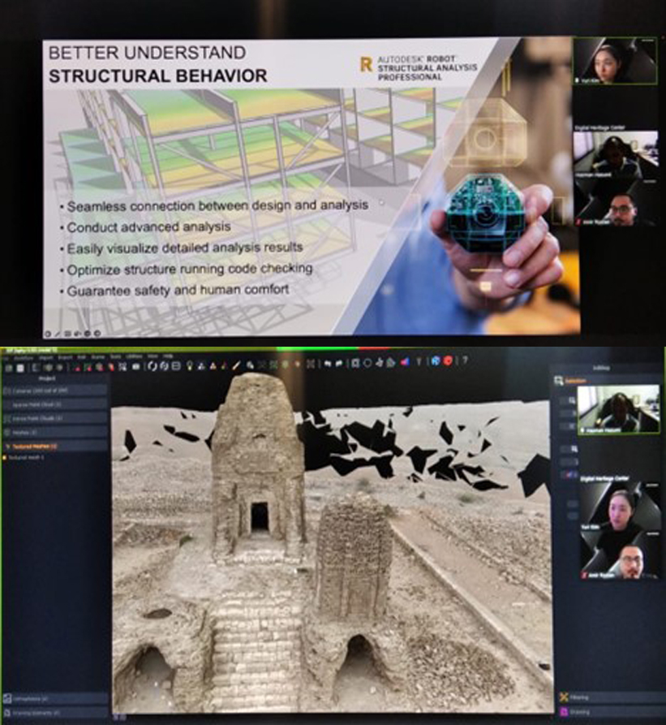Click the 'STRUCTURAL BEHAVIOR' slide heading
This screenshot has height=725, width=666.
[158, 76]
